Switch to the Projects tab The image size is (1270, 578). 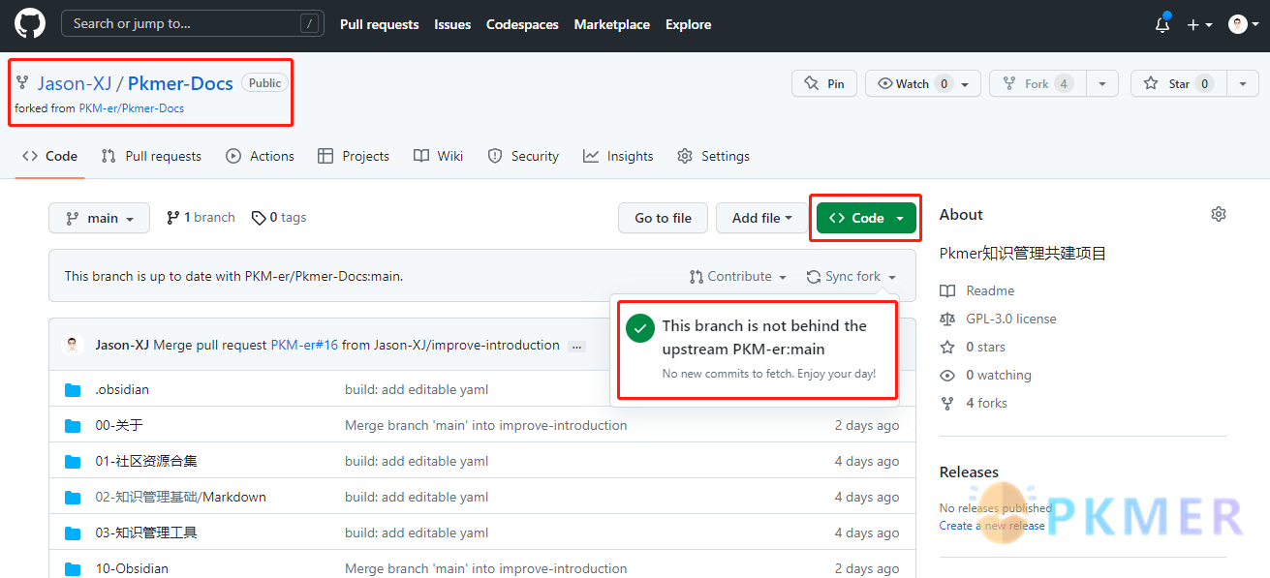[353, 156]
